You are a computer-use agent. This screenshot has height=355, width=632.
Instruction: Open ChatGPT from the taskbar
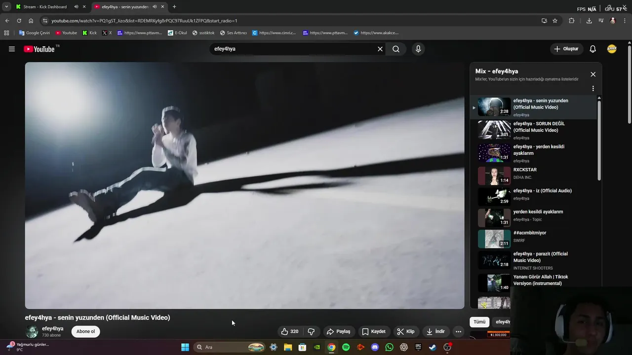(404, 347)
